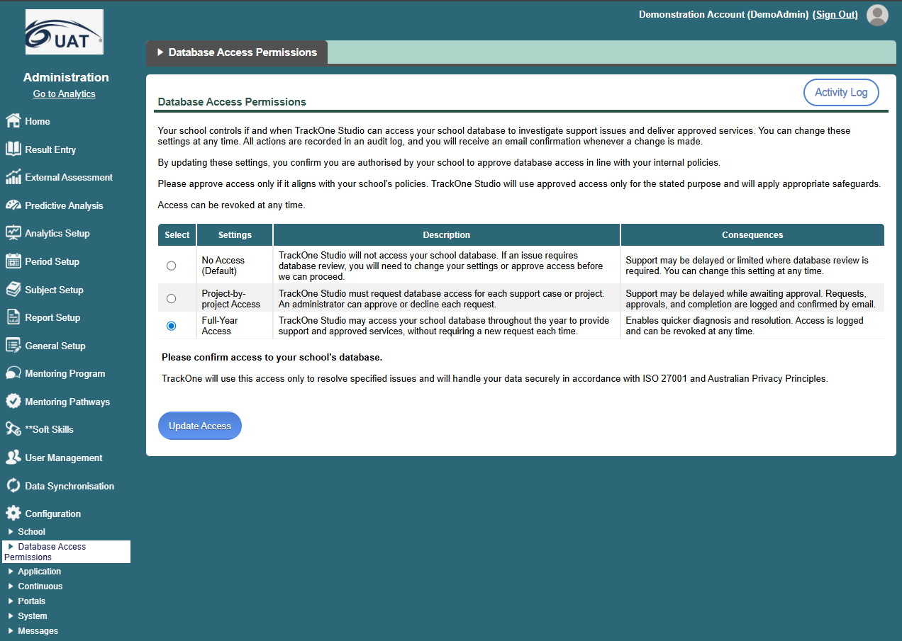The height and width of the screenshot is (641, 902).
Task: Click the 'Project-by-project Access' settings cell
Action: point(235,299)
